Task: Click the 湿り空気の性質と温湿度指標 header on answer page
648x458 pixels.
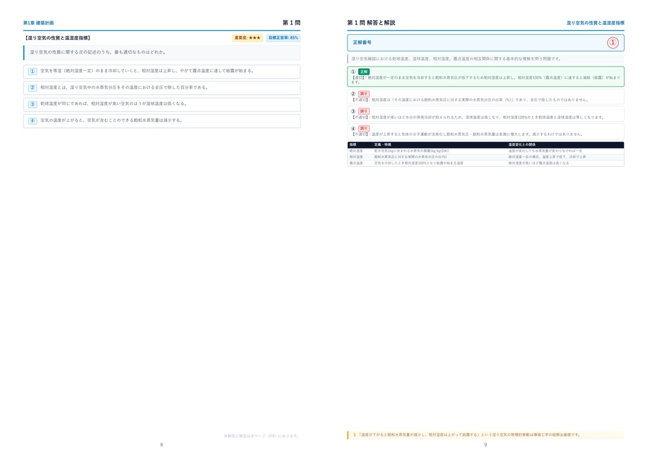Action: point(595,23)
